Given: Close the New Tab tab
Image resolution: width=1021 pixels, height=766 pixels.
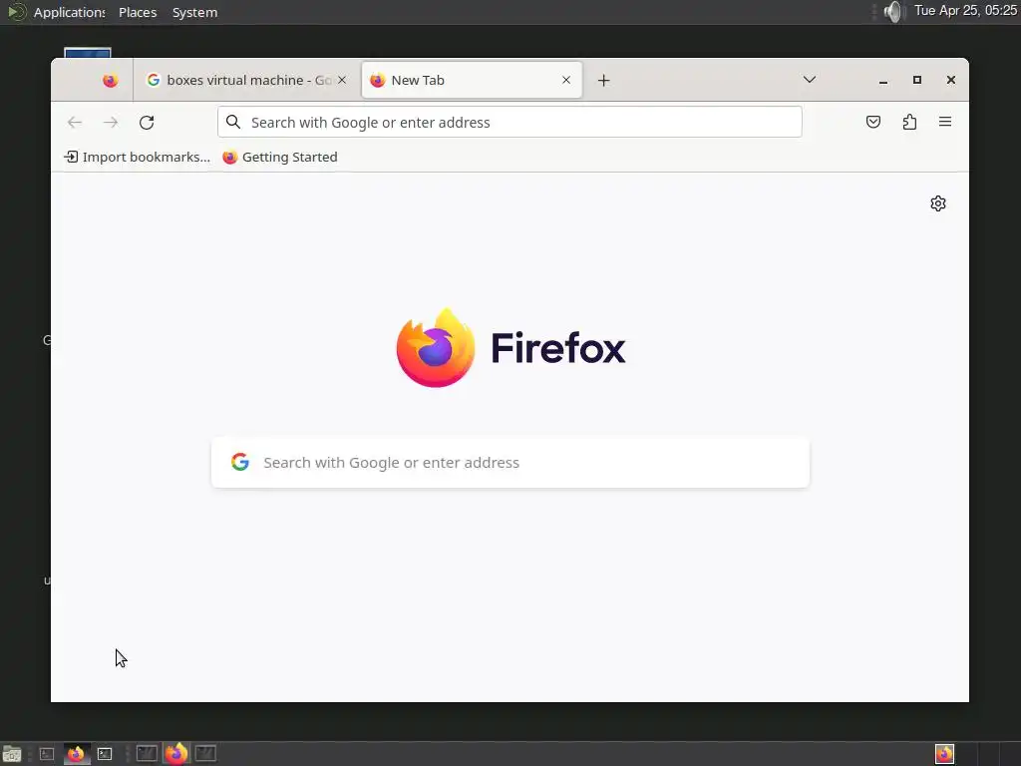Looking at the screenshot, I should pos(566,80).
